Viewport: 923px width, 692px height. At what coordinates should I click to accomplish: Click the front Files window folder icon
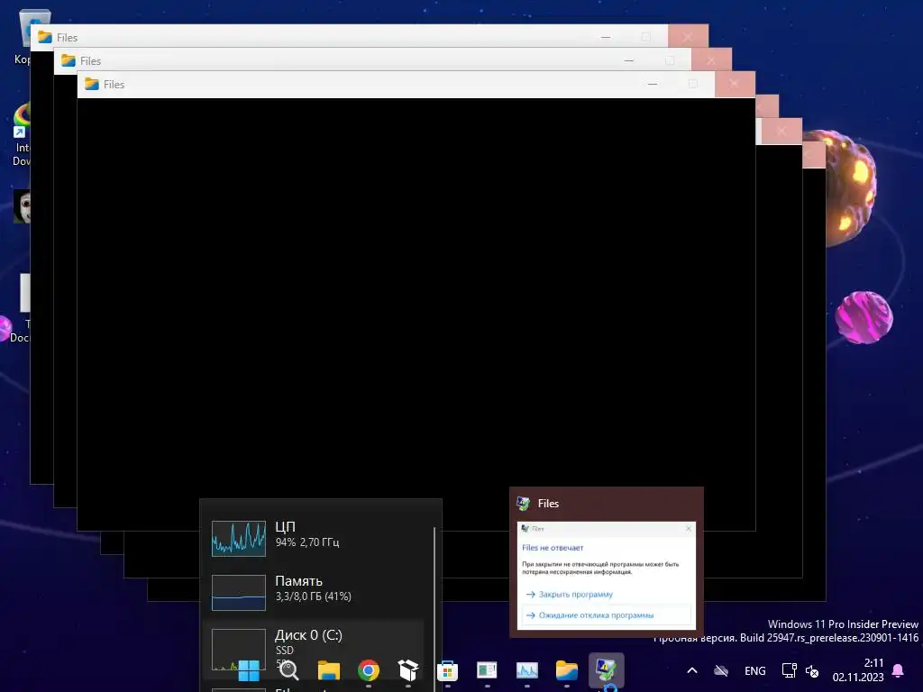coord(92,84)
